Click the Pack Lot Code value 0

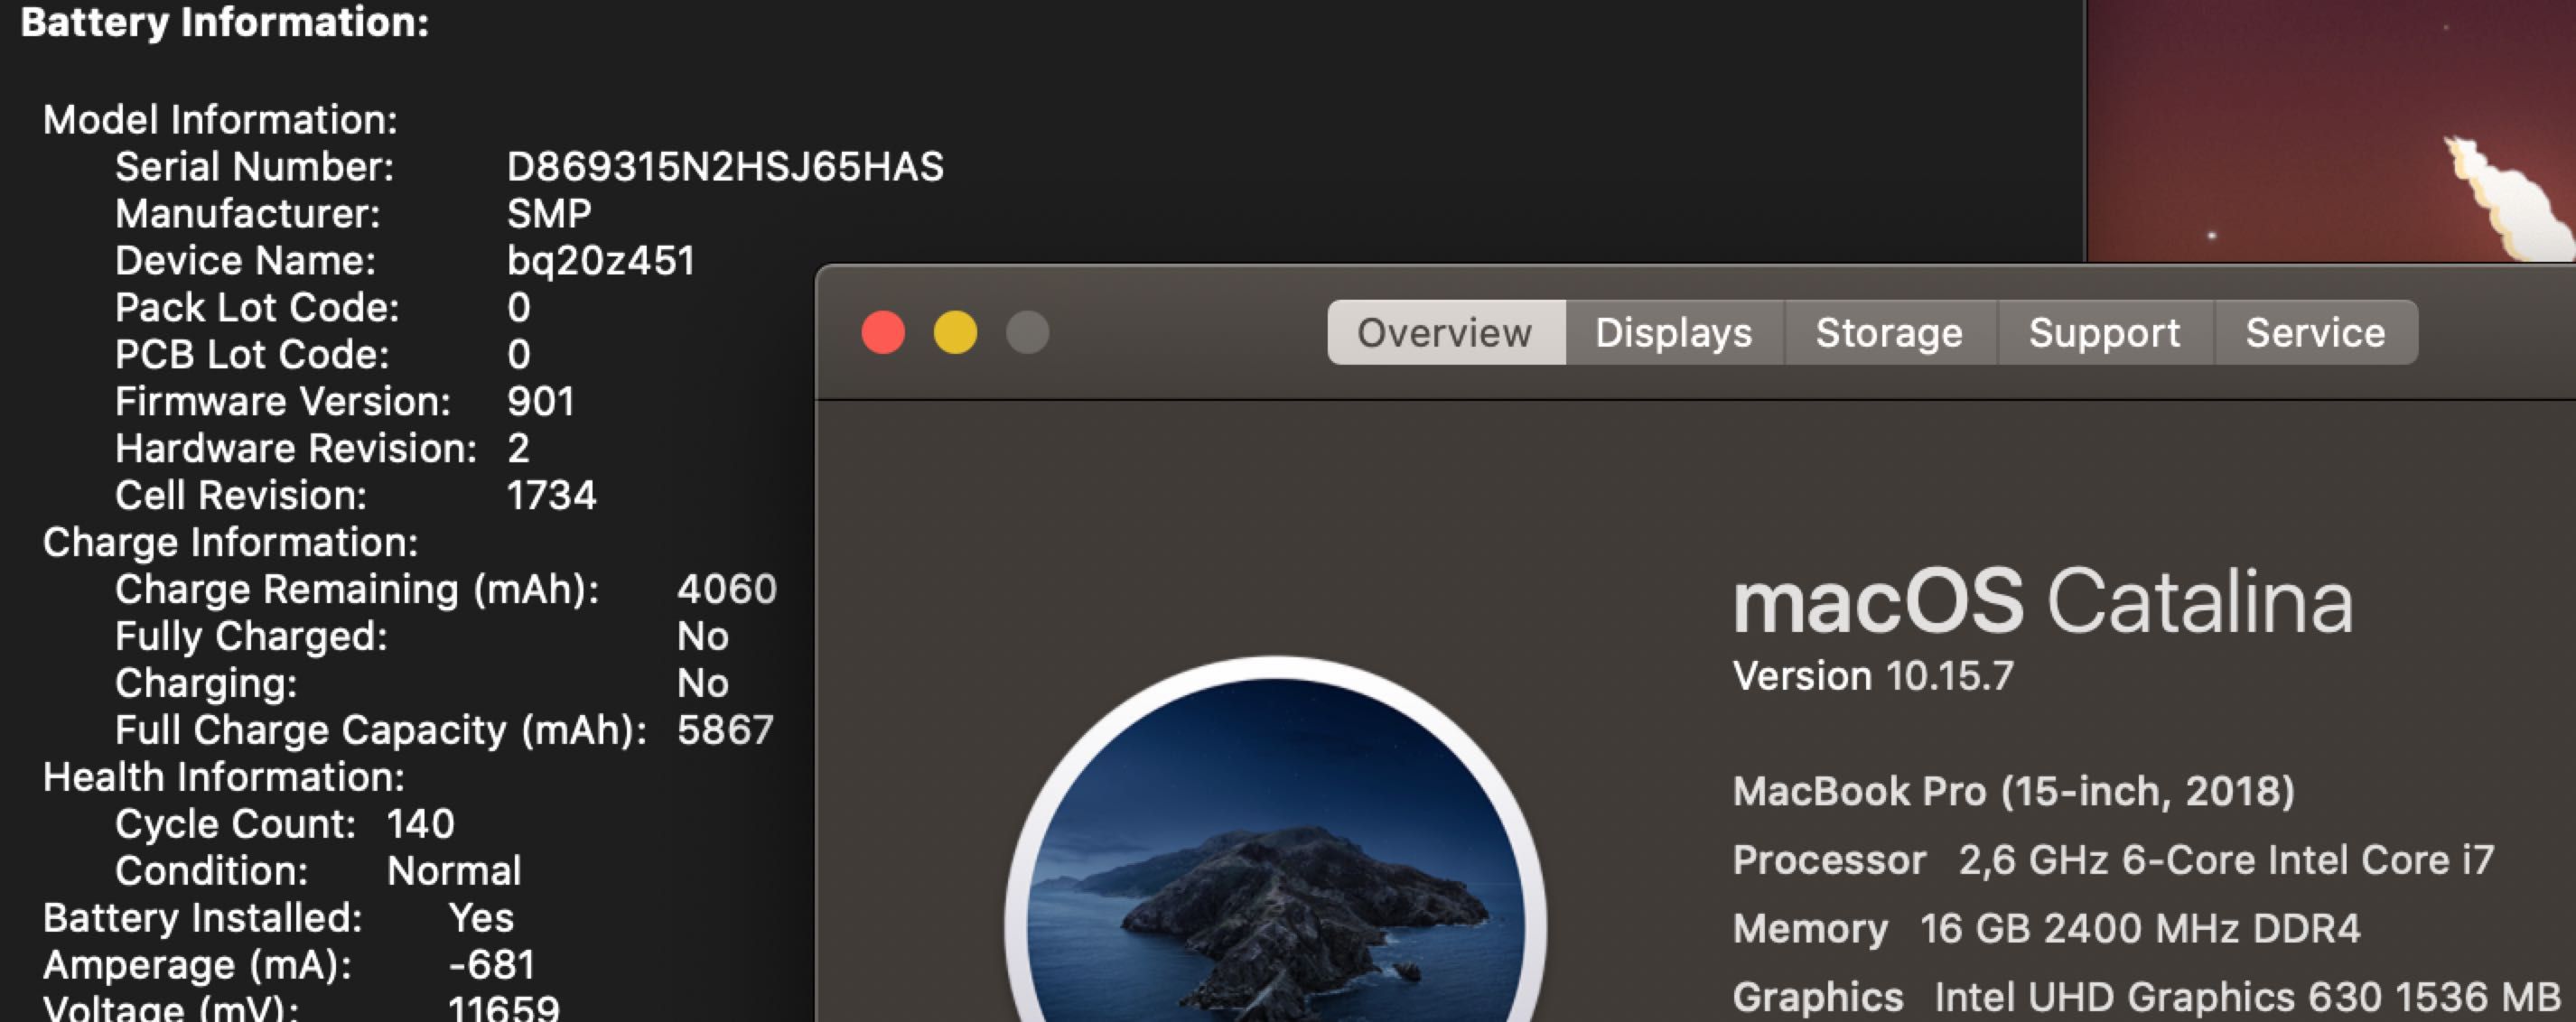click(x=519, y=307)
